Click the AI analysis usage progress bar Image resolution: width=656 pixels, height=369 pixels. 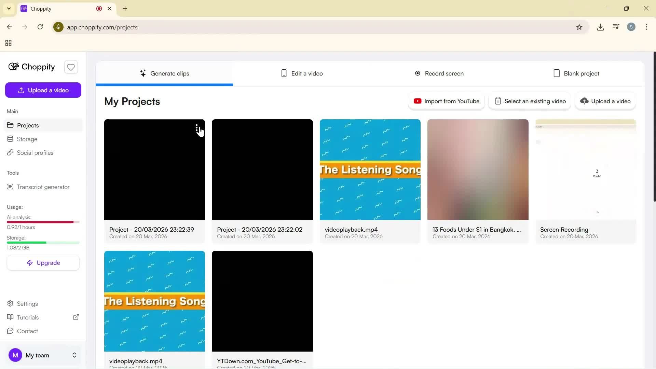tap(41, 222)
